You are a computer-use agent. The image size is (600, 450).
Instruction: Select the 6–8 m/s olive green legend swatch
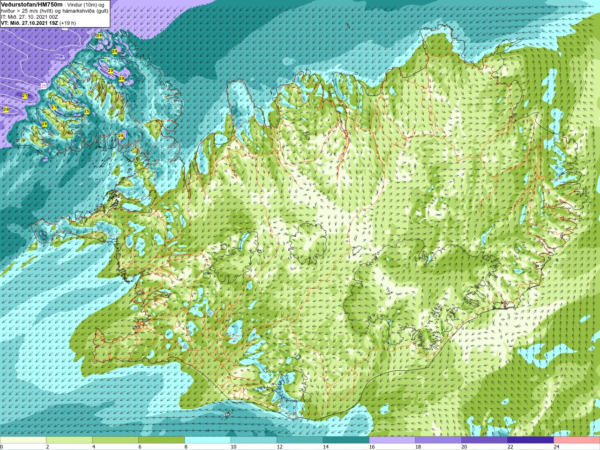click(162, 440)
